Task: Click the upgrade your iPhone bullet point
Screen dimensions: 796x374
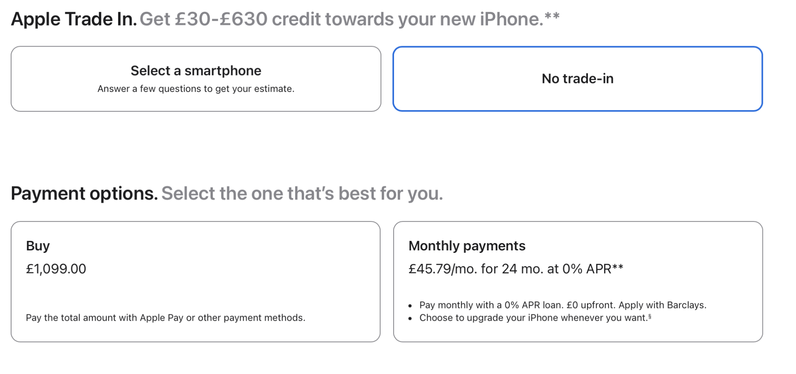Action: (533, 318)
